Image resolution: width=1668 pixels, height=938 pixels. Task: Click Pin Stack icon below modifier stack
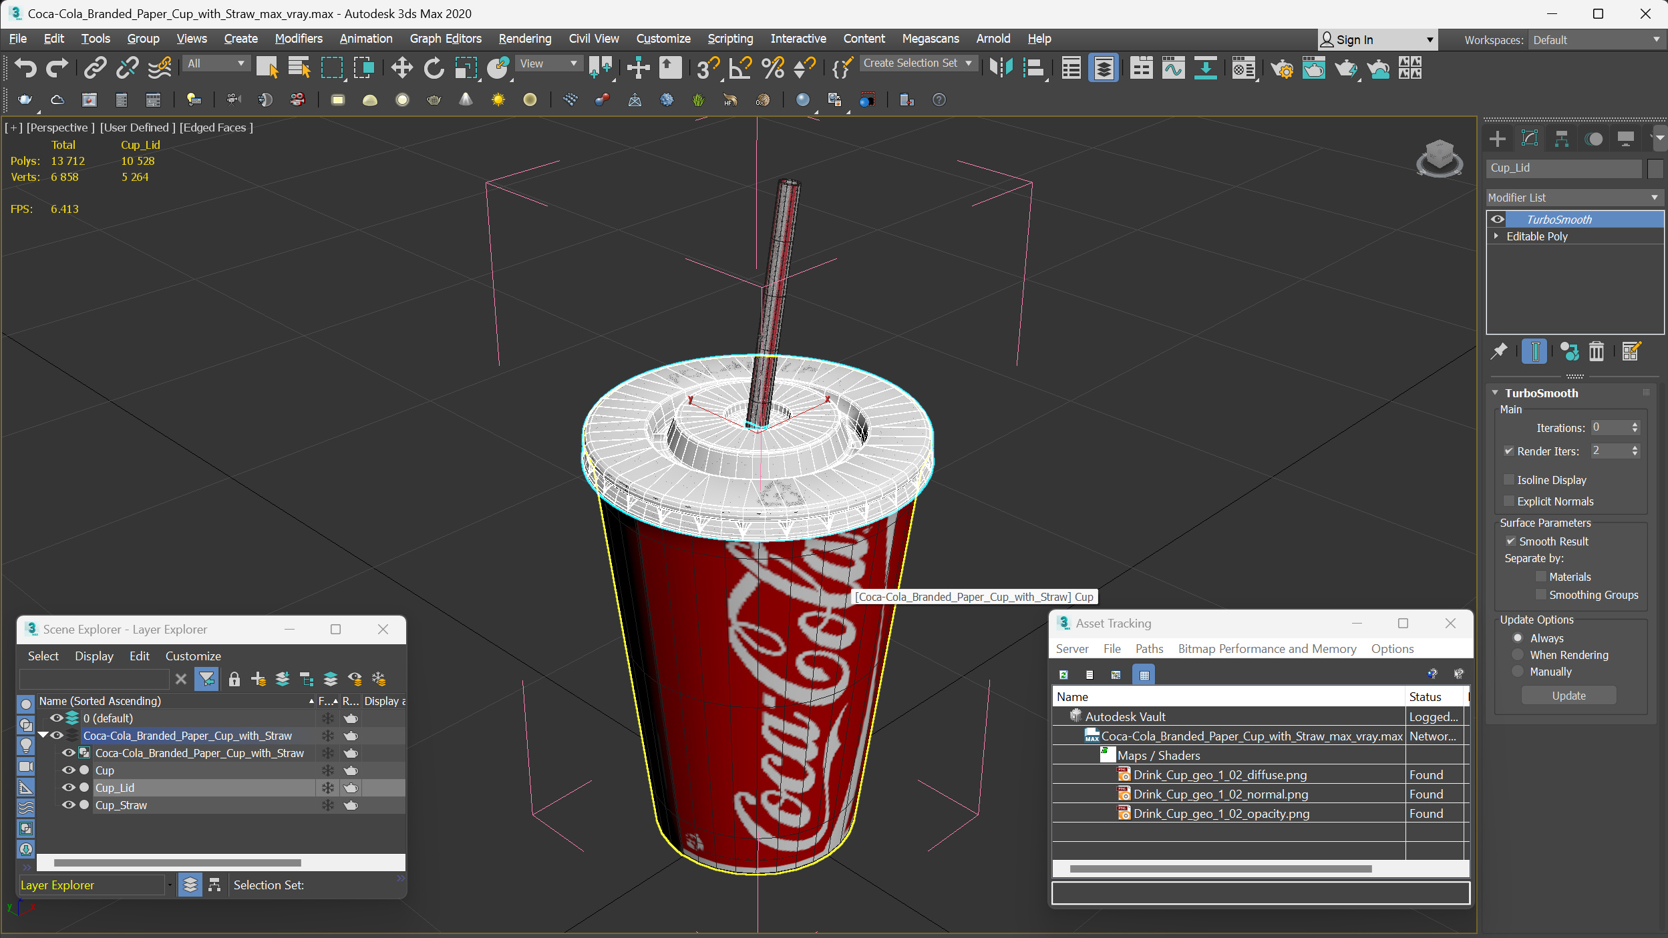pos(1499,351)
